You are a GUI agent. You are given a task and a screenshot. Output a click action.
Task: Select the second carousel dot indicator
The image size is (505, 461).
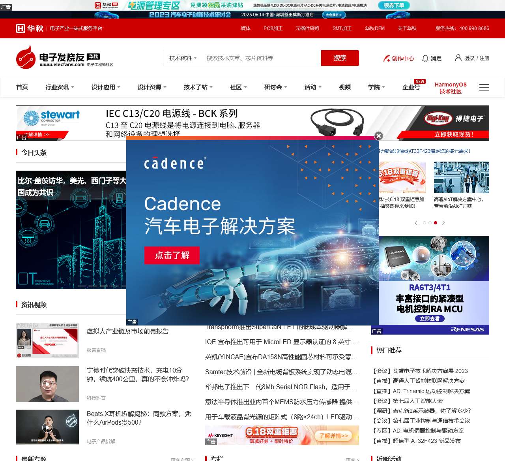pyautogui.click(x=430, y=223)
